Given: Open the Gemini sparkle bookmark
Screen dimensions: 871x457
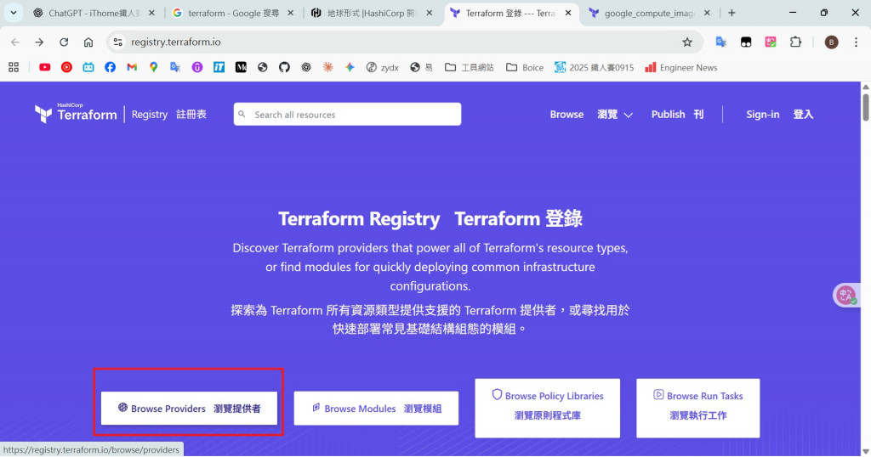Looking at the screenshot, I should 350,67.
